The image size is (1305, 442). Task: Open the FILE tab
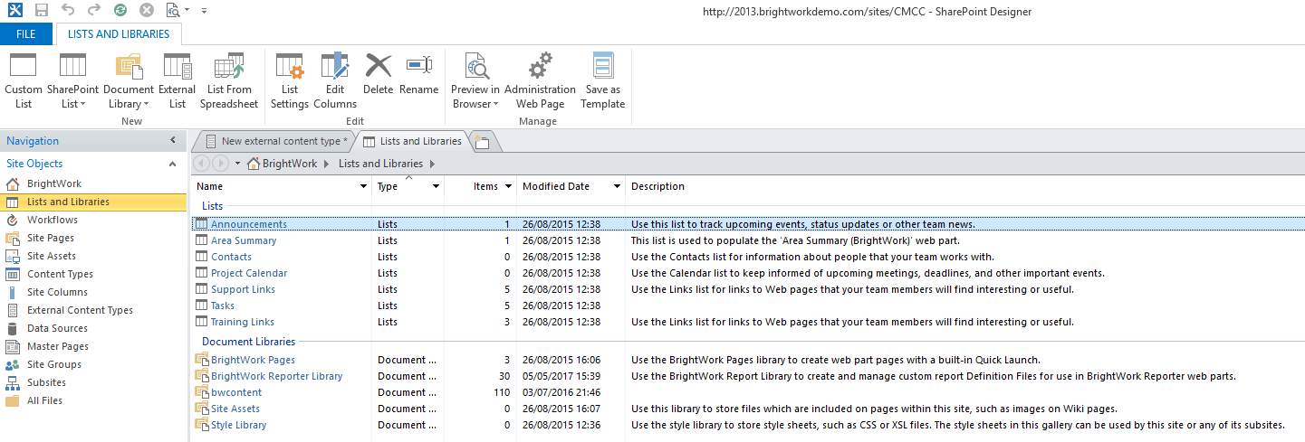(26, 34)
